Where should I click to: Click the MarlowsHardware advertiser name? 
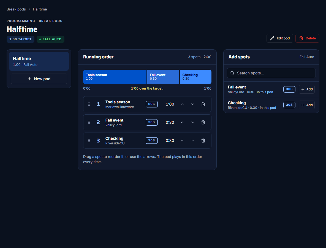pos(119,107)
